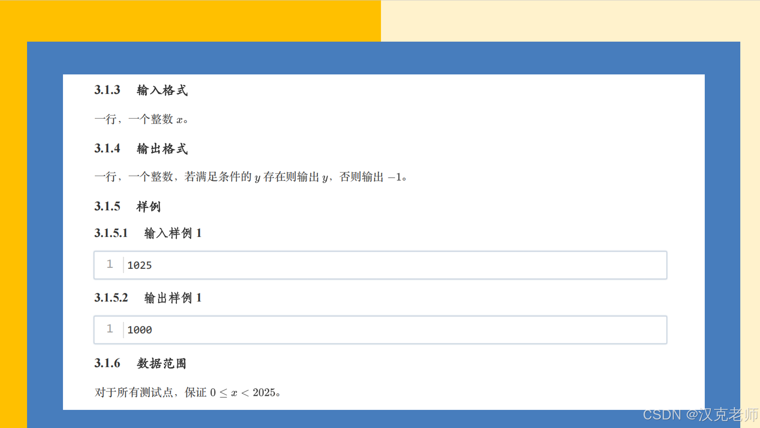Click the "3.1.5.2 输出样例 1" heading
This screenshot has width=760, height=428.
point(148,298)
